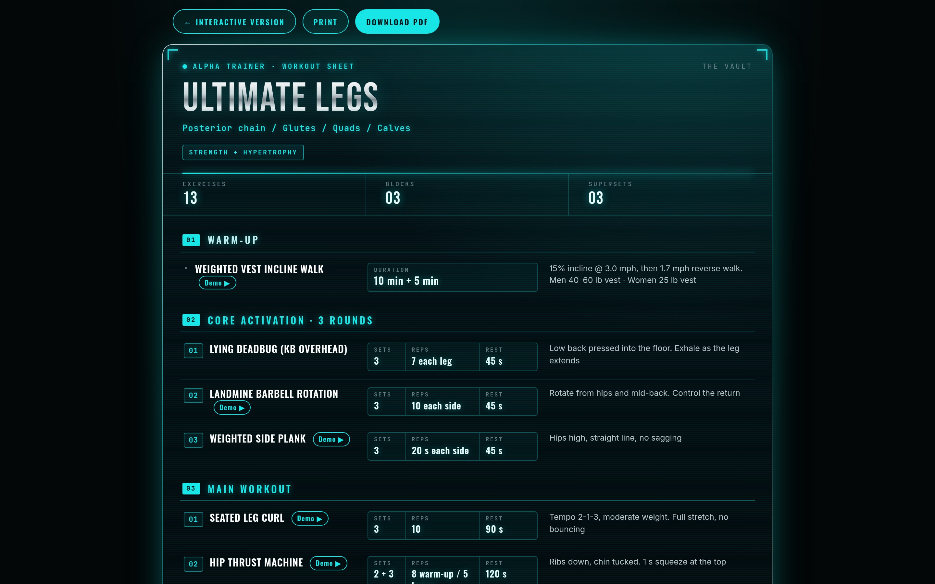Image resolution: width=935 pixels, height=584 pixels.
Task: Play the Weighted Vest Incline Walk demo
Action: coord(217,283)
